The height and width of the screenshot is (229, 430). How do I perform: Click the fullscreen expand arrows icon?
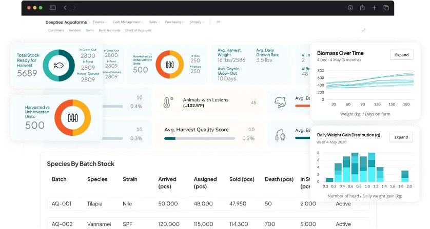click(364, 30)
